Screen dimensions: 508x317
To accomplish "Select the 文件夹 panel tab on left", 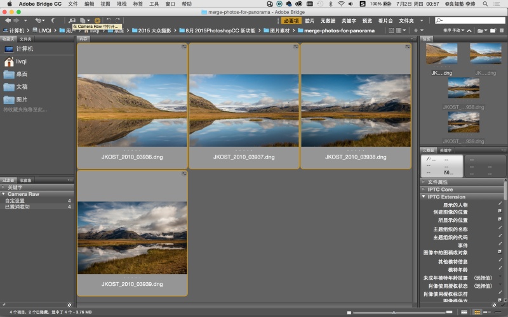I will 25,39.
